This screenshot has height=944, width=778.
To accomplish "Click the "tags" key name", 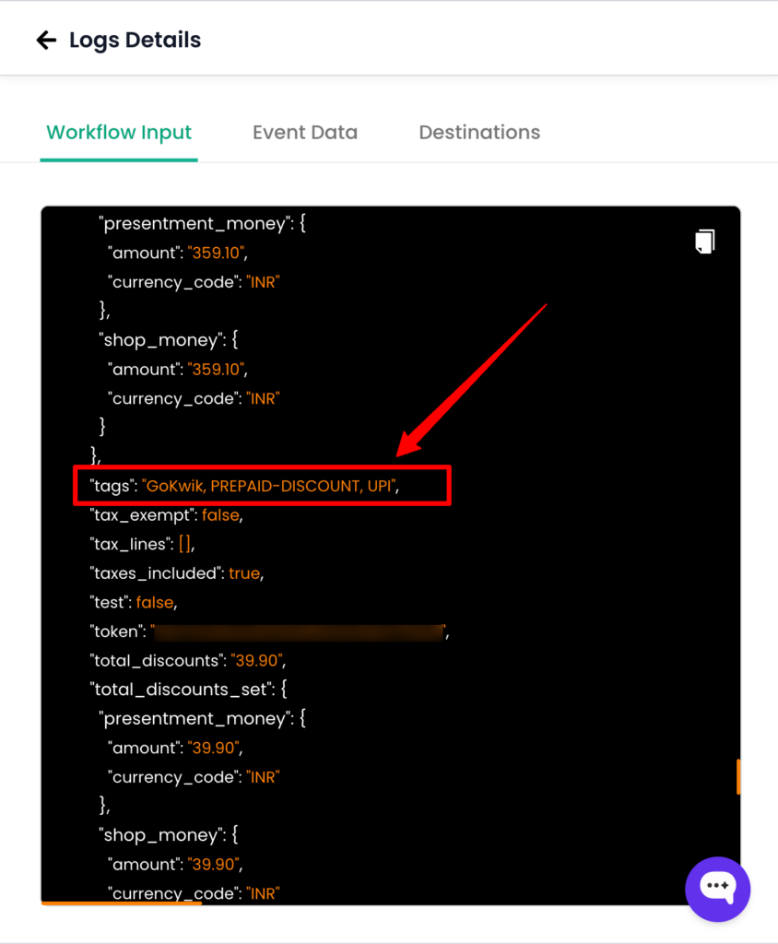I will (112, 486).
